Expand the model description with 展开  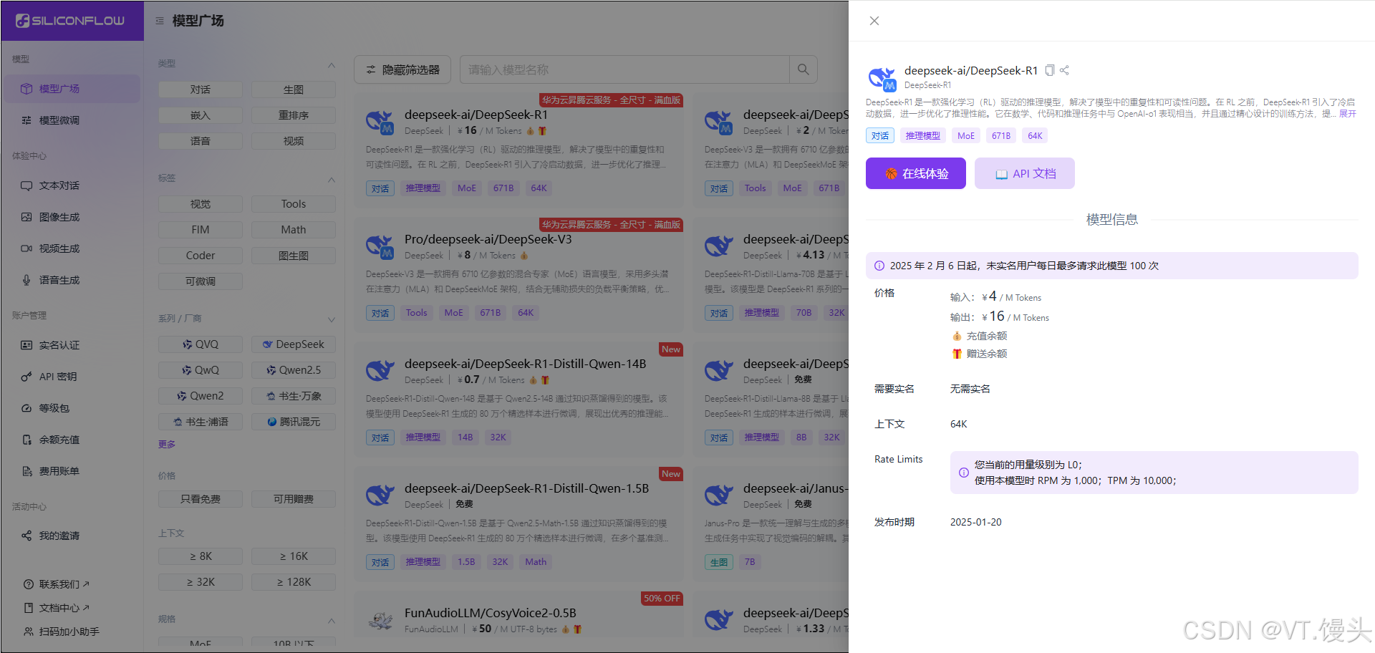point(1348,114)
